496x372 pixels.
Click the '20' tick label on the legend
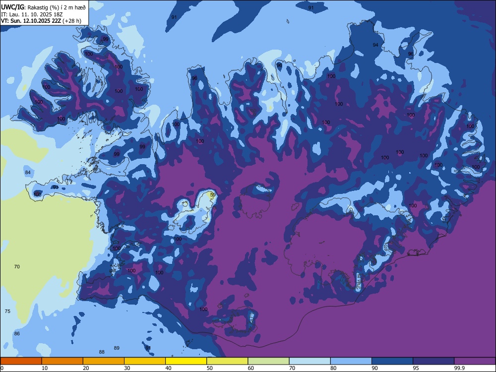click(86, 368)
